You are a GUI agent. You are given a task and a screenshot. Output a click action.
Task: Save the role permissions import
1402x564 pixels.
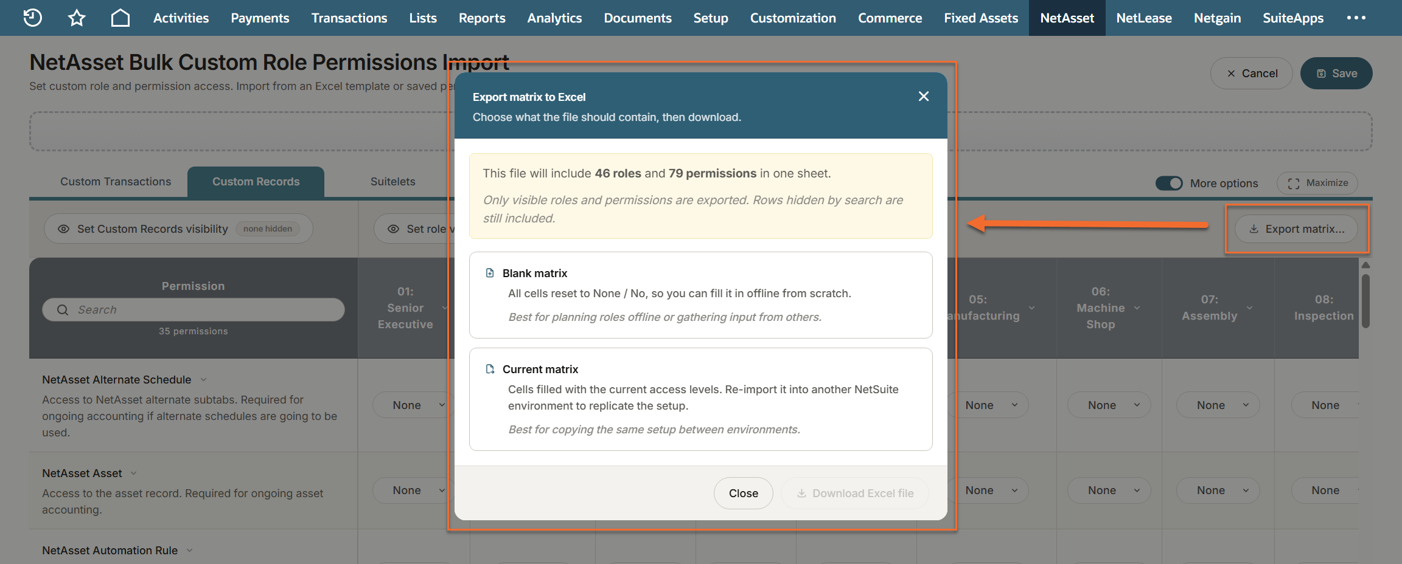coord(1336,74)
